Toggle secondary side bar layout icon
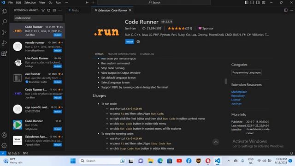295x166 pixels. [x=258, y=2]
